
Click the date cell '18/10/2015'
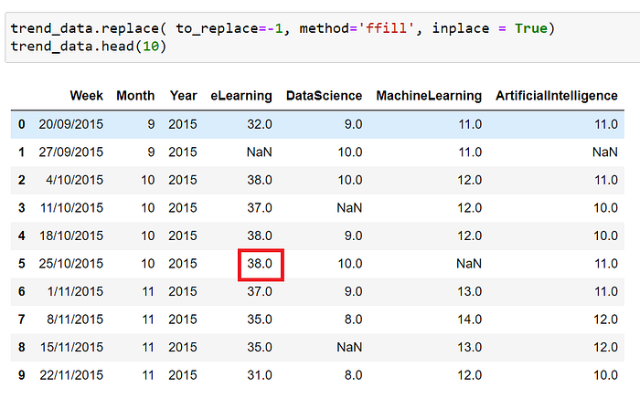coord(71,236)
